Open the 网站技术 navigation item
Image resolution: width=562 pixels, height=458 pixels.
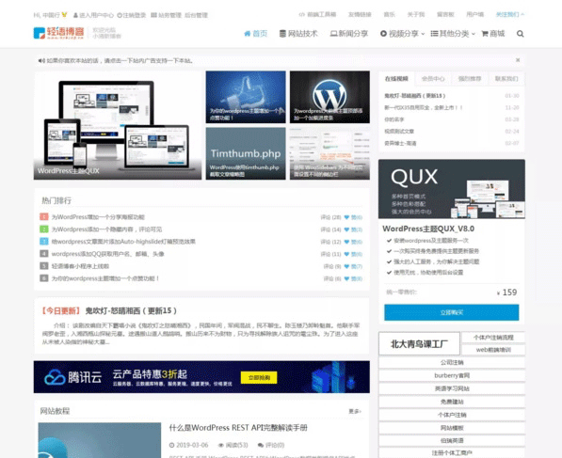point(298,34)
